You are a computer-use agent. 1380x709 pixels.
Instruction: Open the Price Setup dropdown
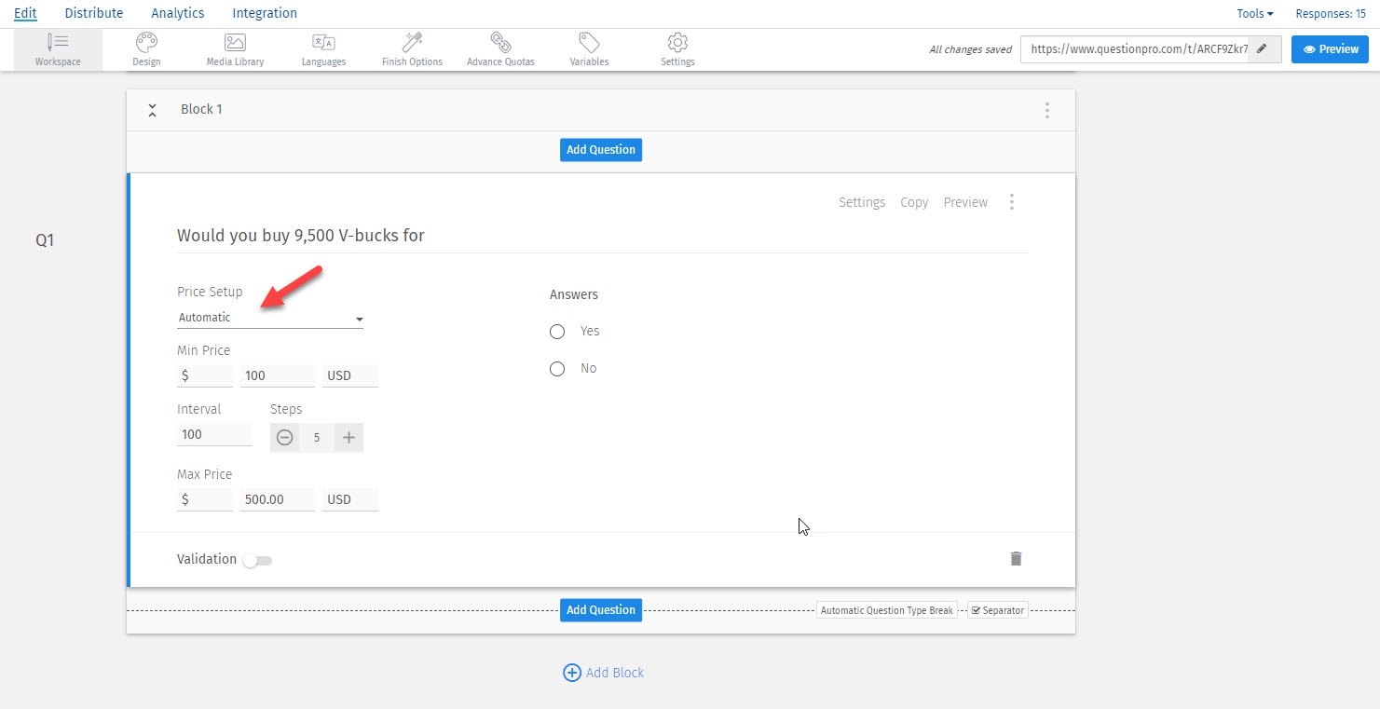point(270,318)
